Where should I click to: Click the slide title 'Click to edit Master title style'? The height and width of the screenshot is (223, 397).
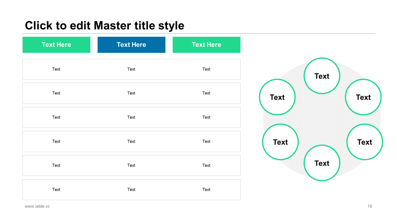pos(105,25)
